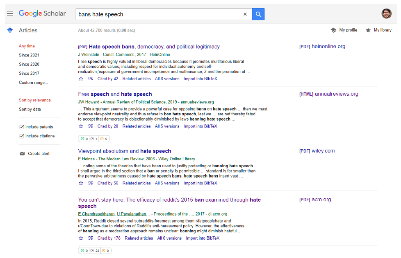
Task: Click into the search query field
Action: pyautogui.click(x=159, y=14)
